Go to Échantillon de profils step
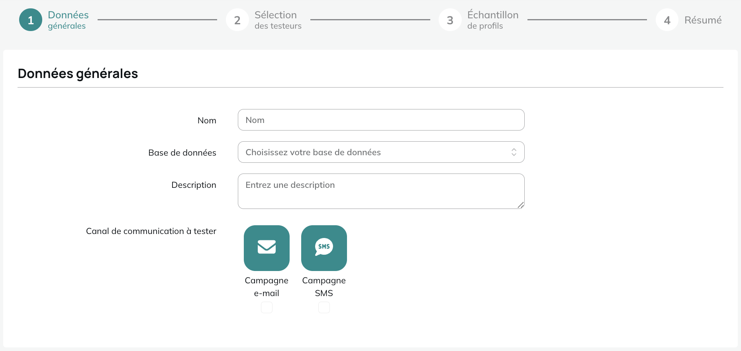This screenshot has height=351, width=741. pos(493,20)
